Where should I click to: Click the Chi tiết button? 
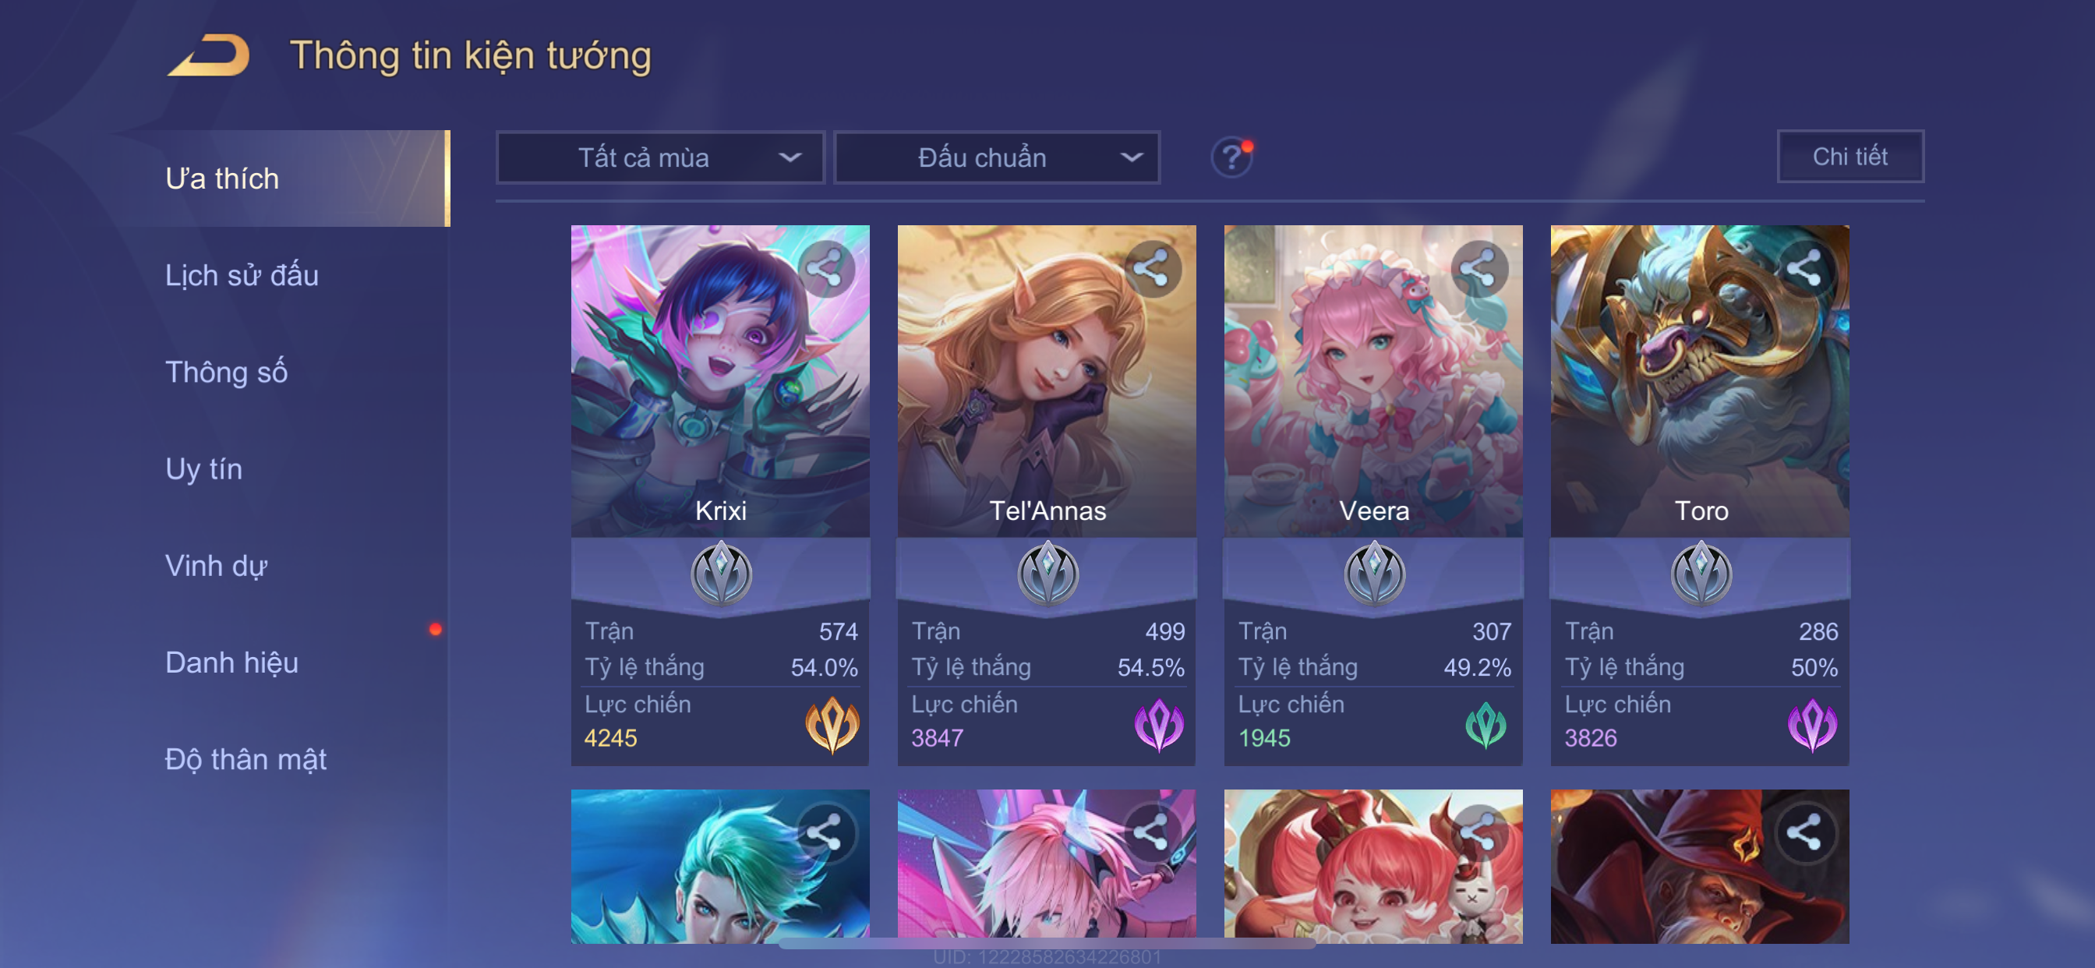(1849, 156)
